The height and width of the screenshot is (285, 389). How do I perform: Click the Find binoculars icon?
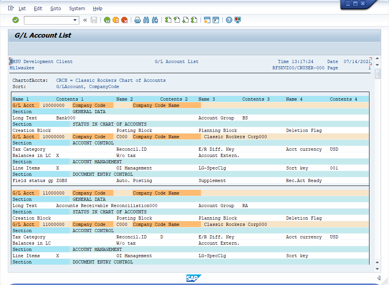pyautogui.click(x=146, y=20)
